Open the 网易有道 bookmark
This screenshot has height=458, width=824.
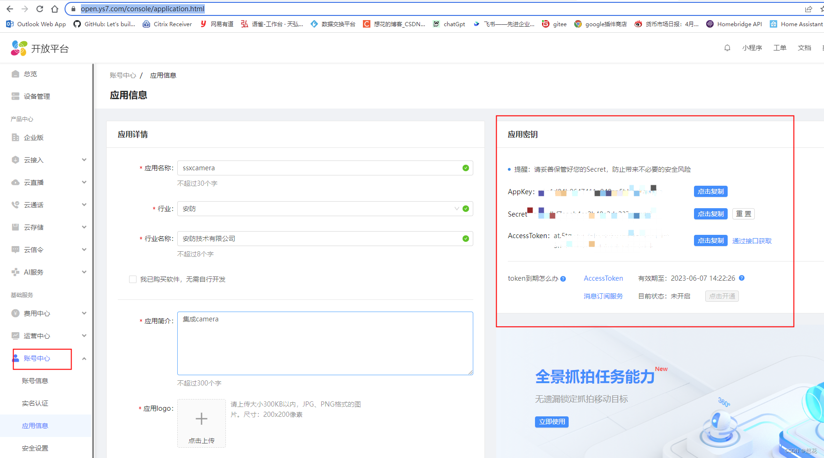pos(217,24)
